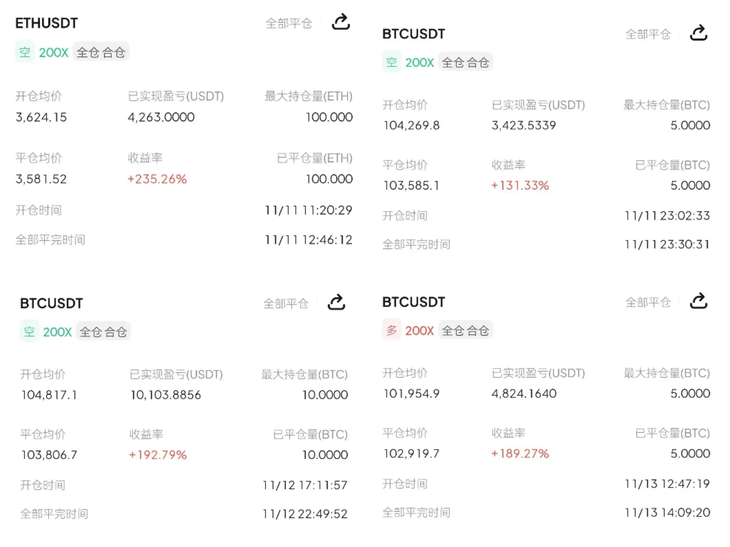The width and height of the screenshot is (730, 547).
Task: Tap 全部平仓 on BTCUSDT 10.0000 position
Action: (x=286, y=304)
